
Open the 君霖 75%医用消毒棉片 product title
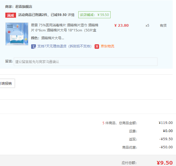point(65,27)
